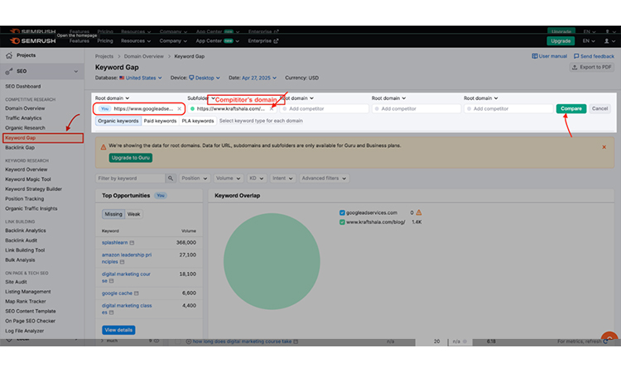Click the search magnifier next to Filter by keyword
The height and width of the screenshot is (372, 621).
tap(171, 179)
